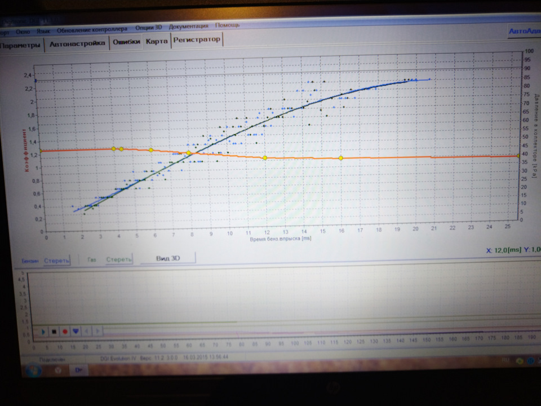
Task: Open the Опции 3D menu
Action: click(148, 28)
